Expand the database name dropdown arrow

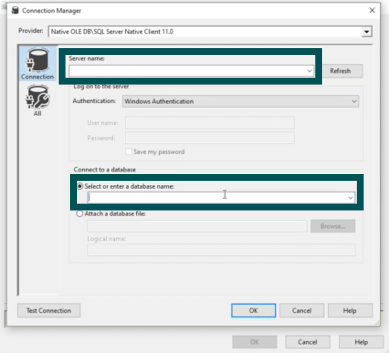click(x=350, y=197)
